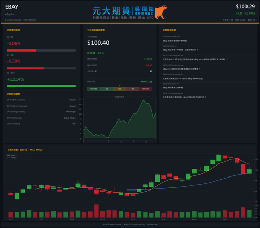
Task: Click the +12.14% performance value
Action: [x=16, y=79]
